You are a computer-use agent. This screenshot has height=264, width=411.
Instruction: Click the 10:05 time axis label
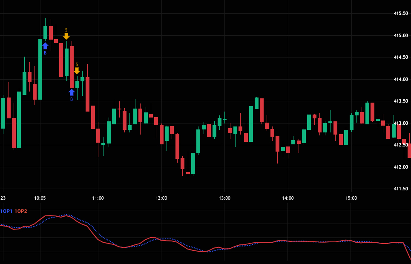[x=40, y=198]
